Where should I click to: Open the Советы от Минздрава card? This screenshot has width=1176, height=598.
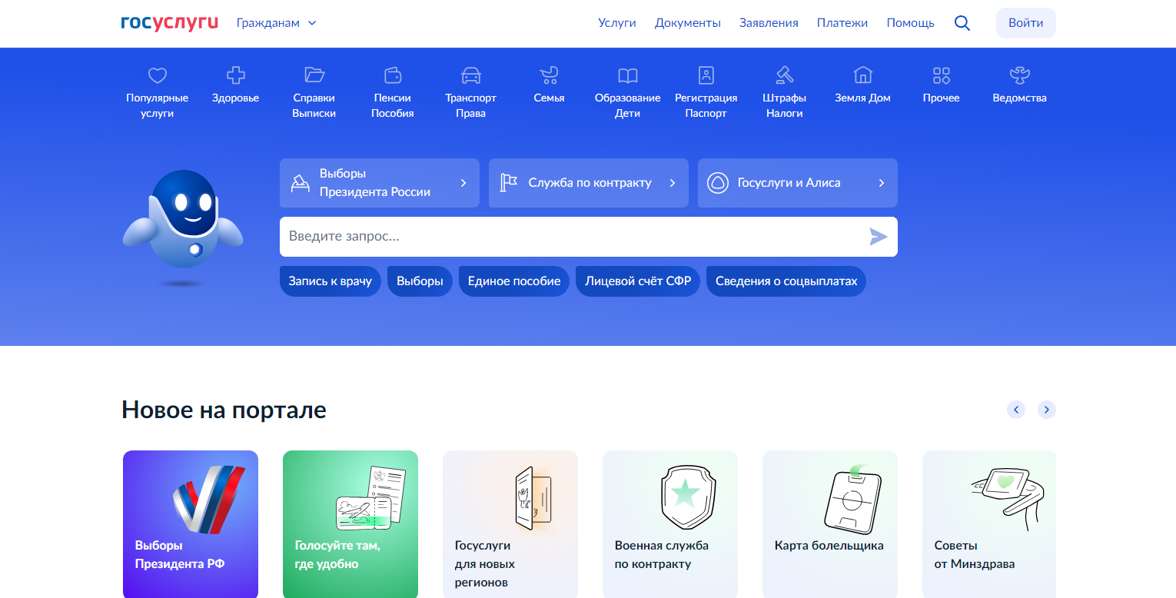pyautogui.click(x=989, y=524)
